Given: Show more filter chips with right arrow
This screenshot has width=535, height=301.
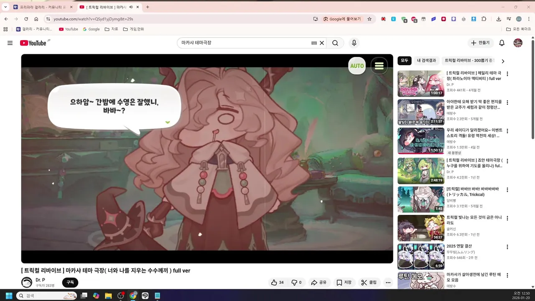Looking at the screenshot, I should pos(503,61).
